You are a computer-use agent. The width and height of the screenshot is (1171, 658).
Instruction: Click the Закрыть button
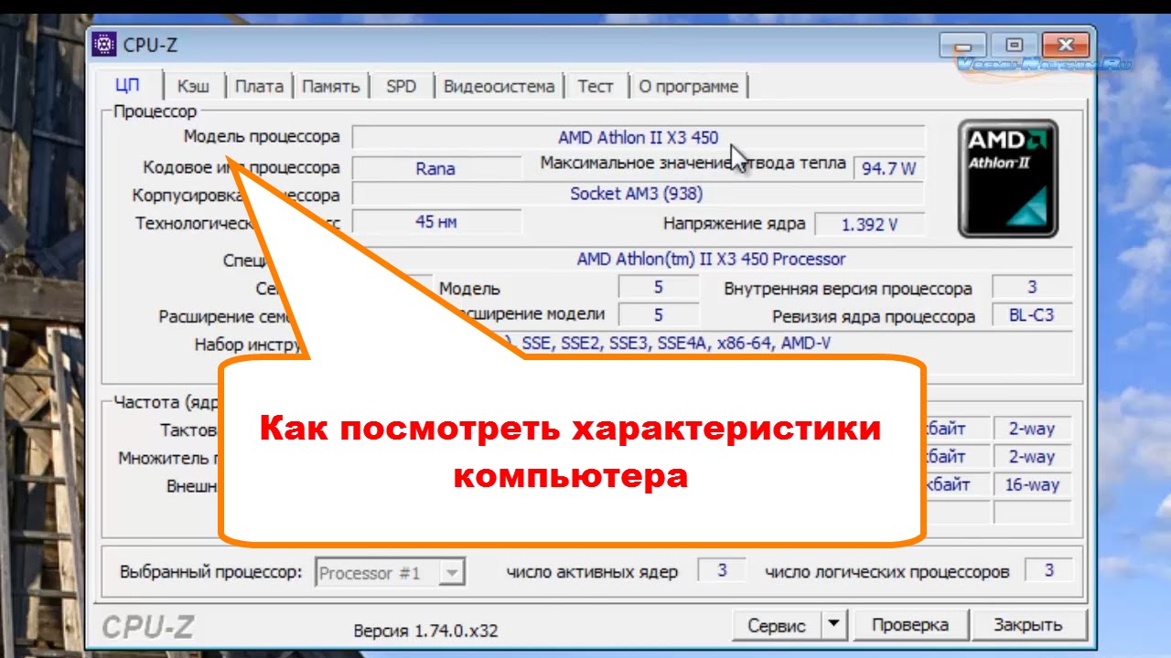coord(1029,626)
